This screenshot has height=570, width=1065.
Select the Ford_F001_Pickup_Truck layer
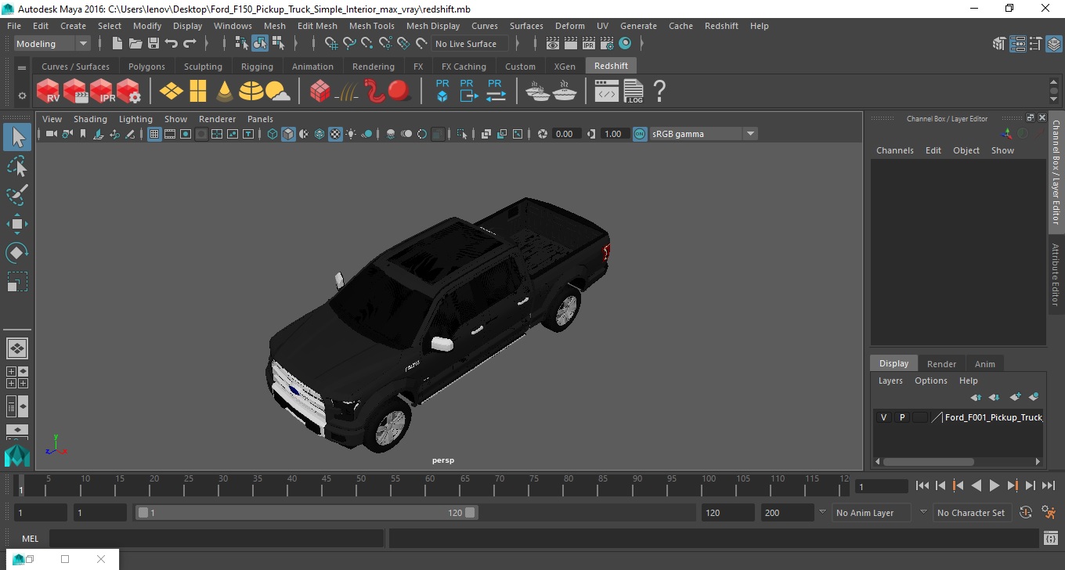pyautogui.click(x=993, y=417)
